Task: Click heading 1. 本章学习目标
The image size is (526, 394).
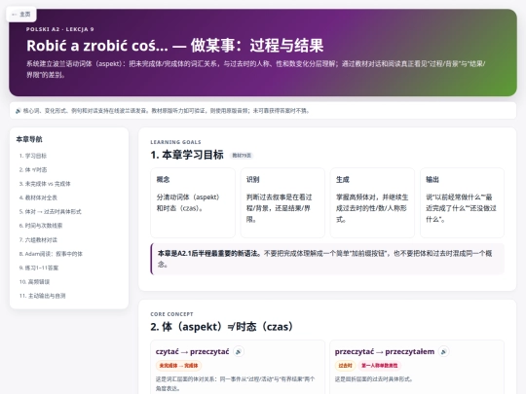Action: click(x=187, y=155)
